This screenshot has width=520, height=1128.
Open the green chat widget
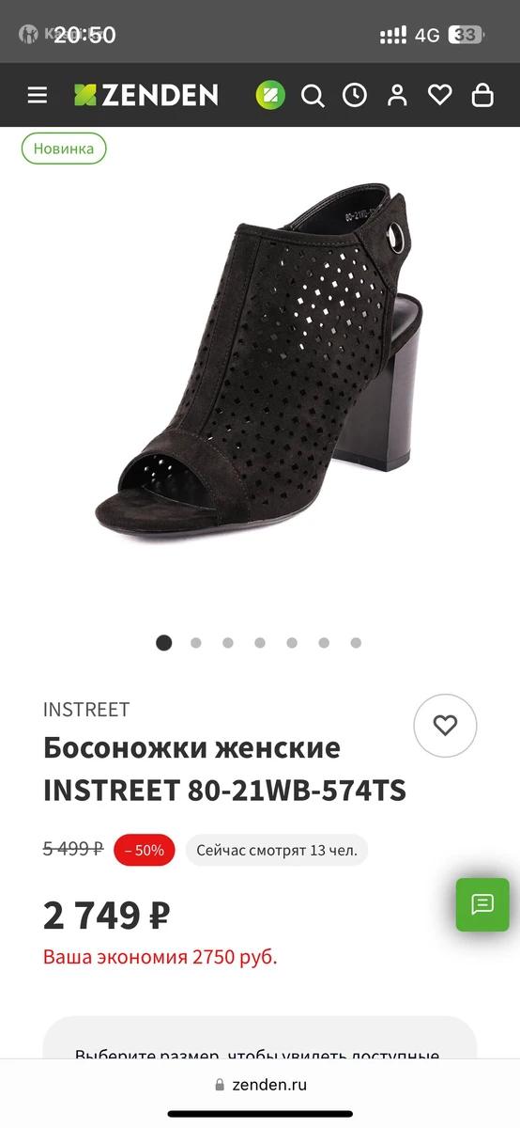[482, 904]
